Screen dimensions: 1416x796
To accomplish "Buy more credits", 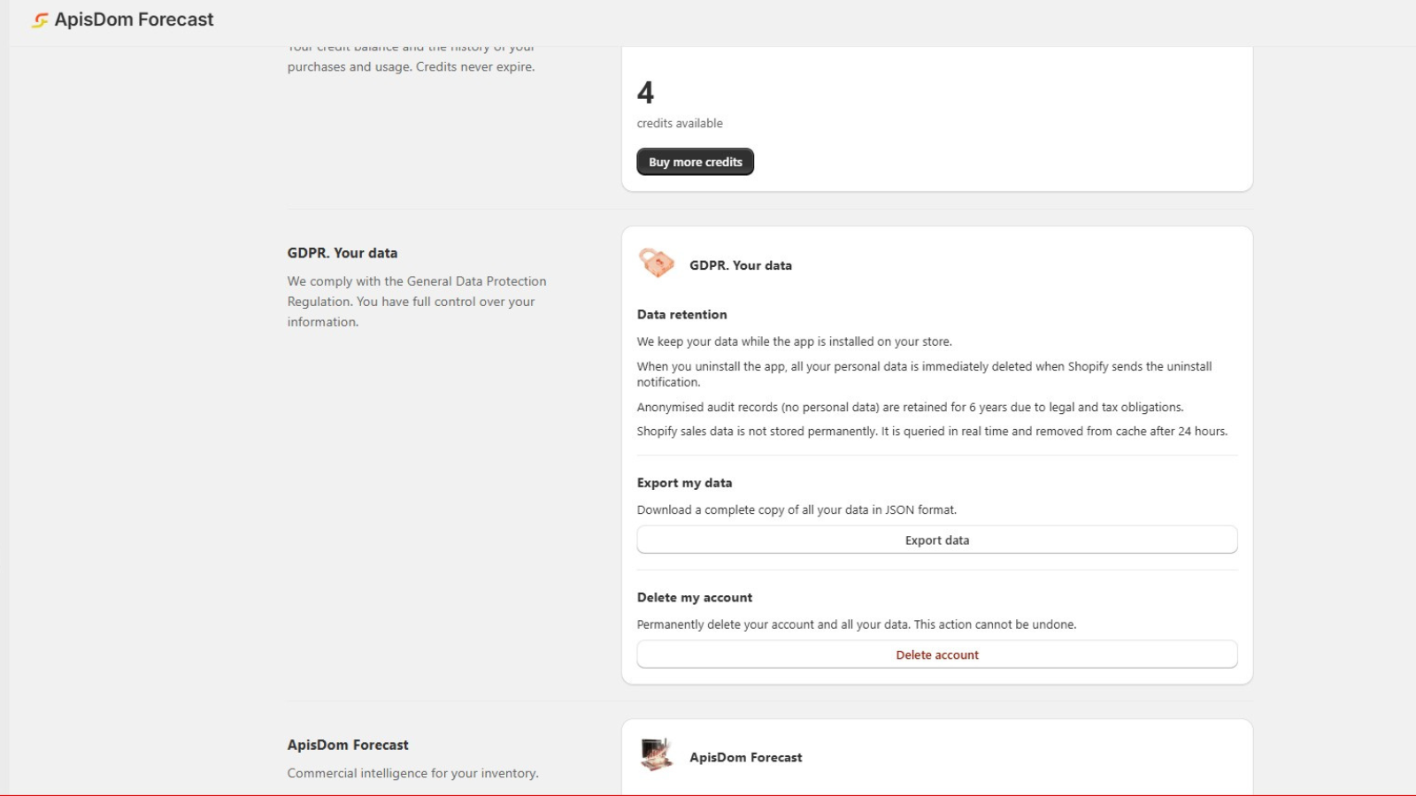I will coord(696,162).
